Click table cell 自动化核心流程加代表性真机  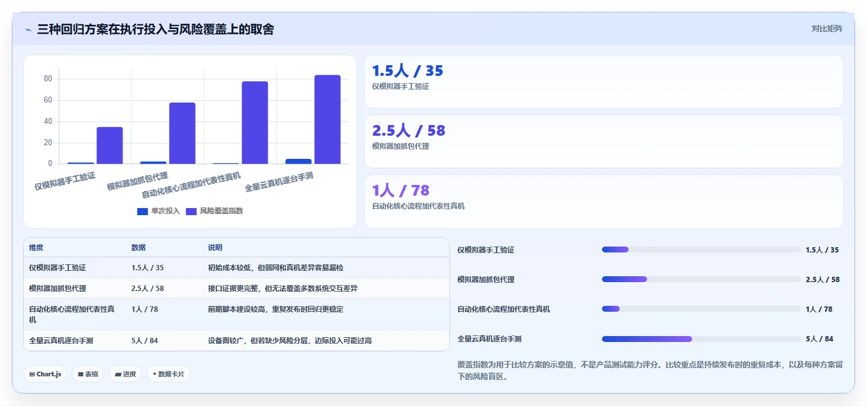point(72,314)
